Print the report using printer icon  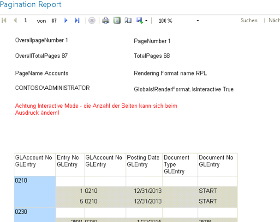point(106,21)
